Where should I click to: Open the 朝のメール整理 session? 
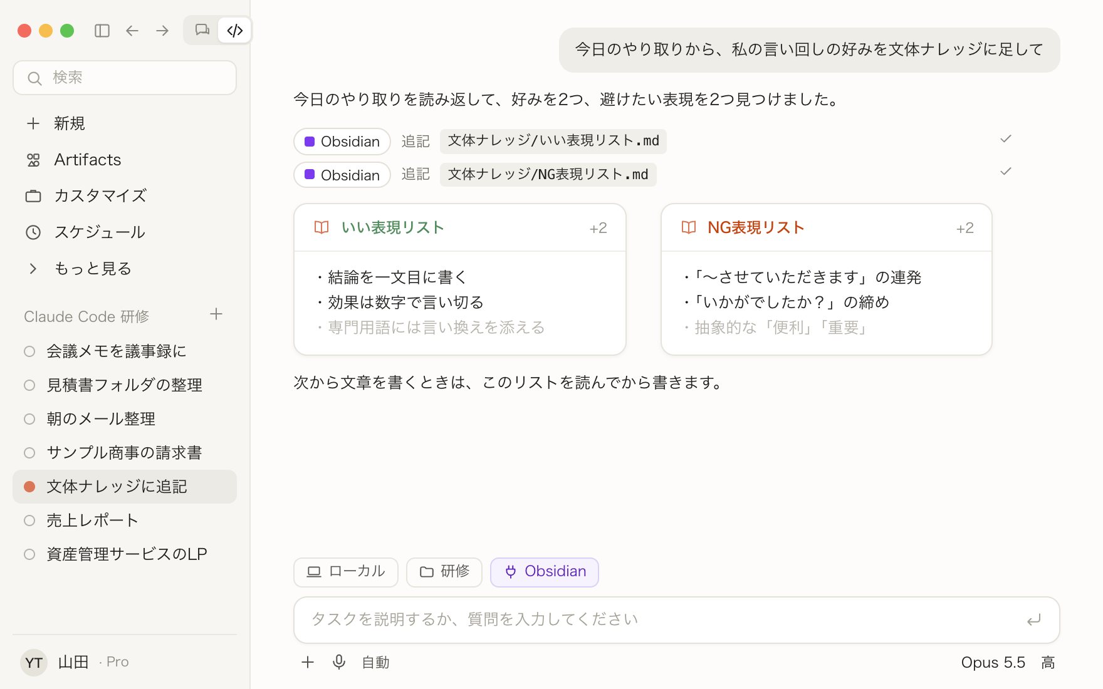125,419
